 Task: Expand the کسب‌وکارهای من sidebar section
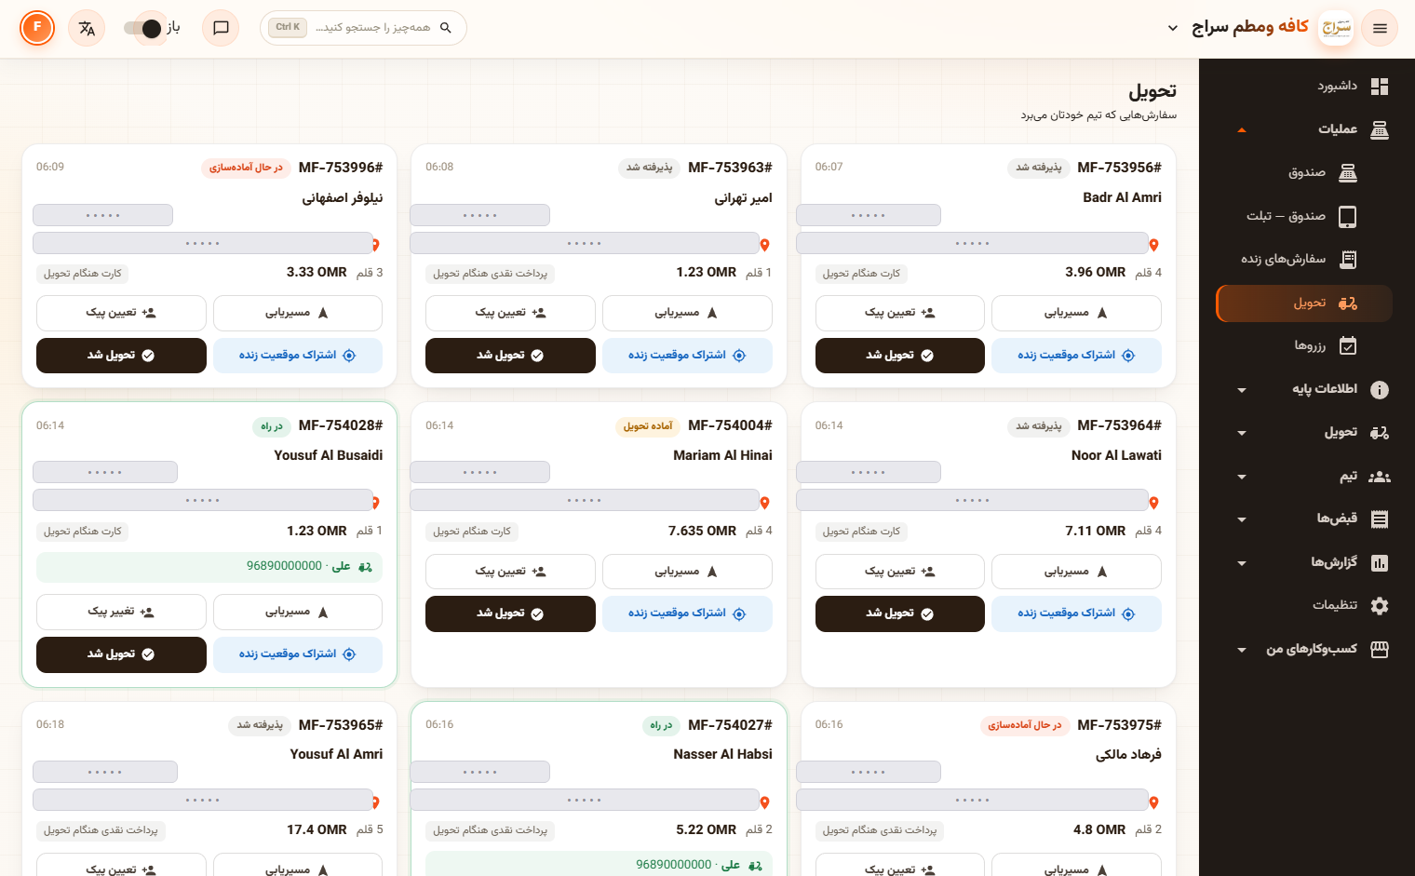(1304, 649)
